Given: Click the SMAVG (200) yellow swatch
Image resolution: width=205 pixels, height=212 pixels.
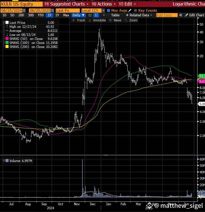Looking at the screenshot, I should pyautogui.click(x=7, y=47).
